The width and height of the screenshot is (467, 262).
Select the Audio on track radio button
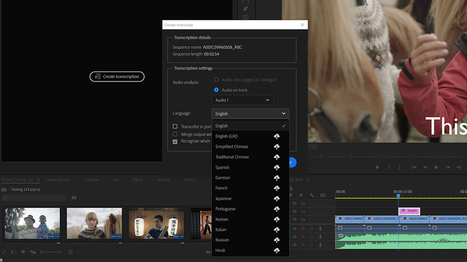point(216,90)
